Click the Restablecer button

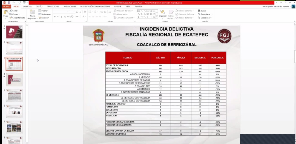coord(45,14)
